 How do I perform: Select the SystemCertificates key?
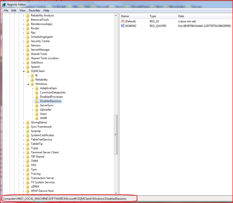coord(42,135)
